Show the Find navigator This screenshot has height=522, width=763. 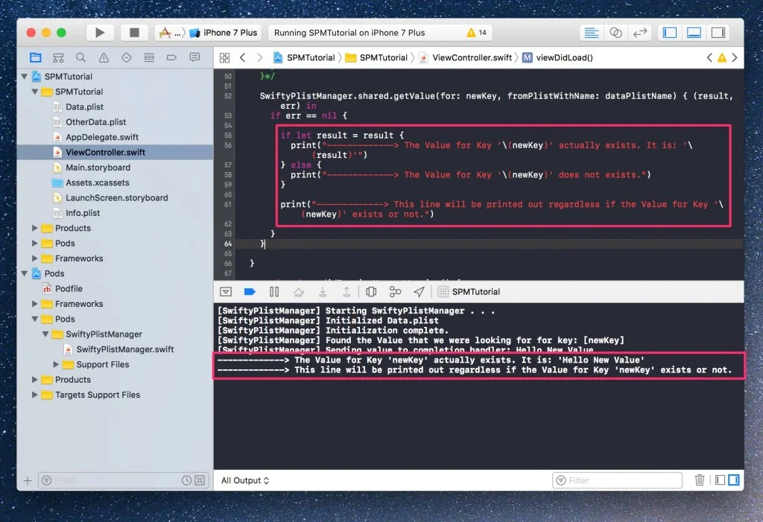[80, 57]
